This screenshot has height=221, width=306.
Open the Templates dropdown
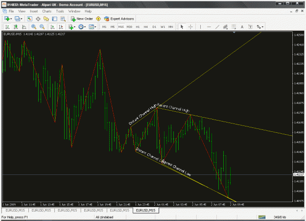click(x=93, y=27)
